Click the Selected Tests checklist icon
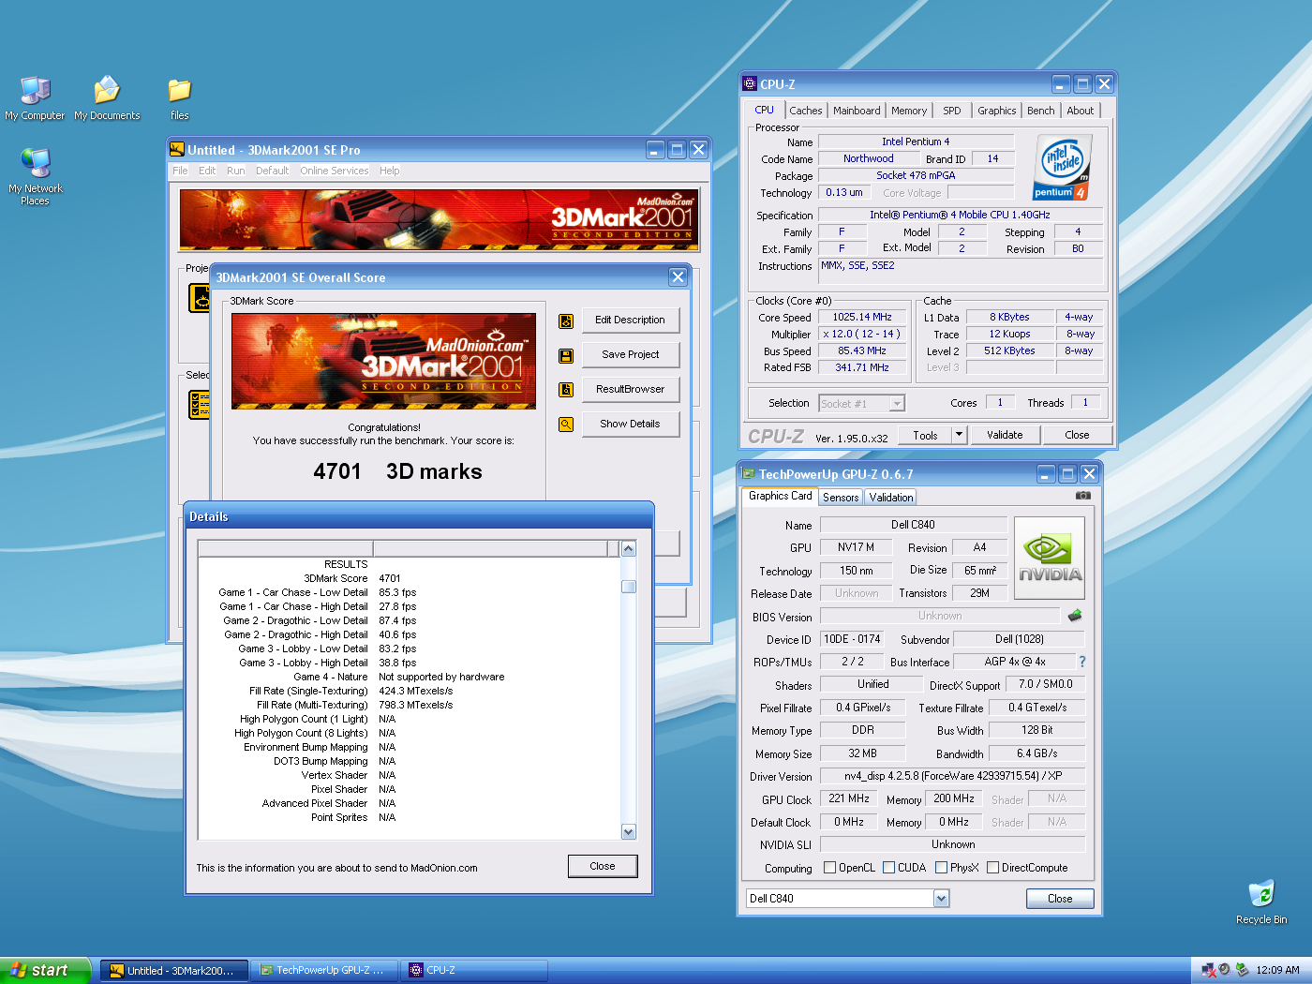 click(200, 405)
